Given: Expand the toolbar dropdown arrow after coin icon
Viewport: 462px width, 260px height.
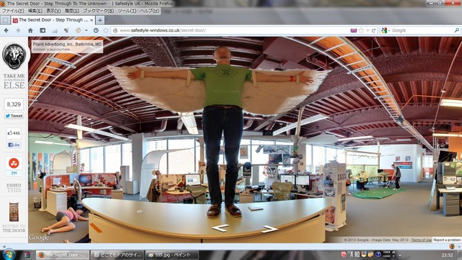Looking at the screenshot, I should pos(86,30).
